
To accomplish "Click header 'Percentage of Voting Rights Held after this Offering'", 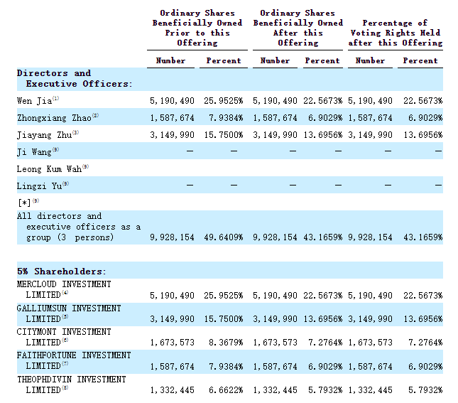I will [396, 33].
